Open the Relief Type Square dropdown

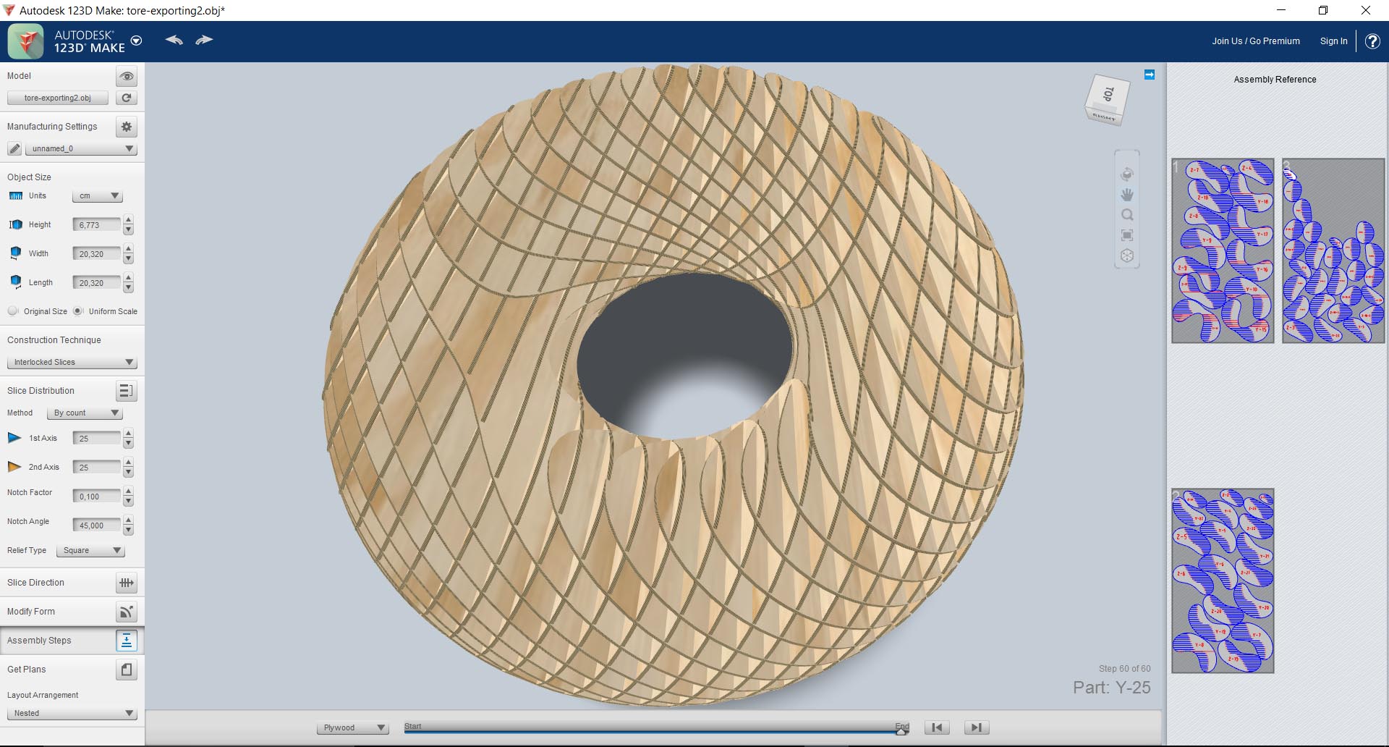click(90, 550)
